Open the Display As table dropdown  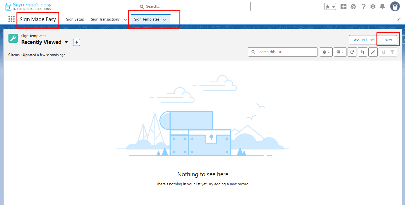tap(340, 52)
